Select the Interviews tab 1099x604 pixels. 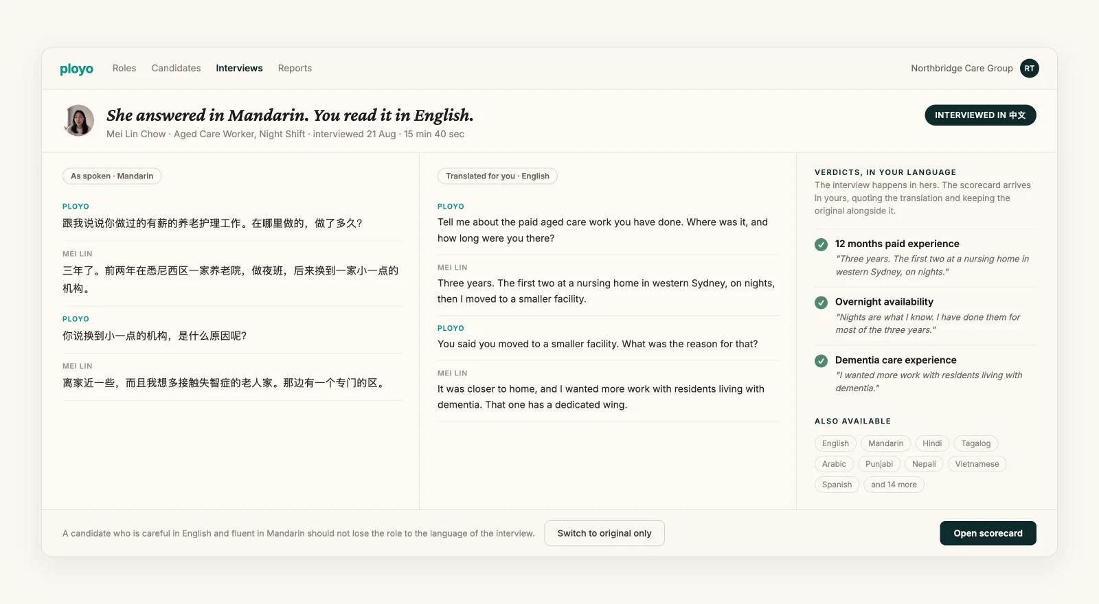click(x=239, y=68)
